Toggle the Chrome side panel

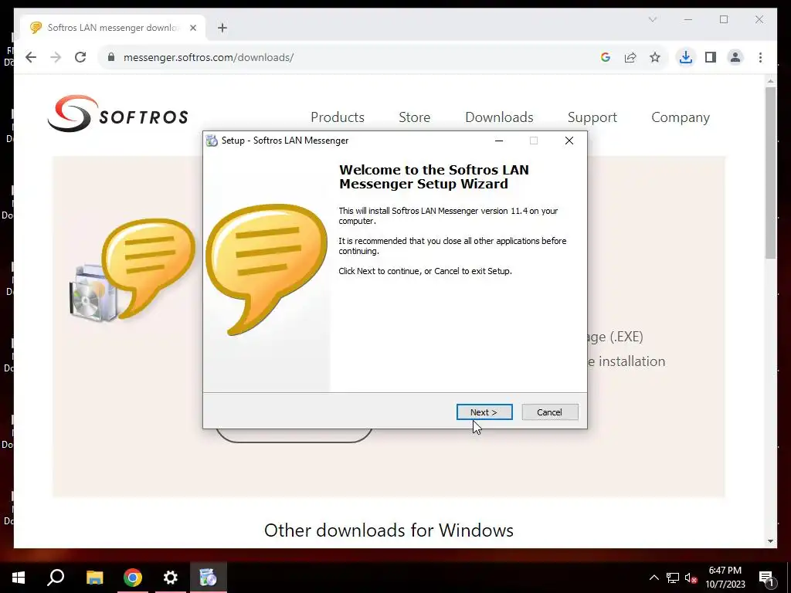click(x=711, y=57)
